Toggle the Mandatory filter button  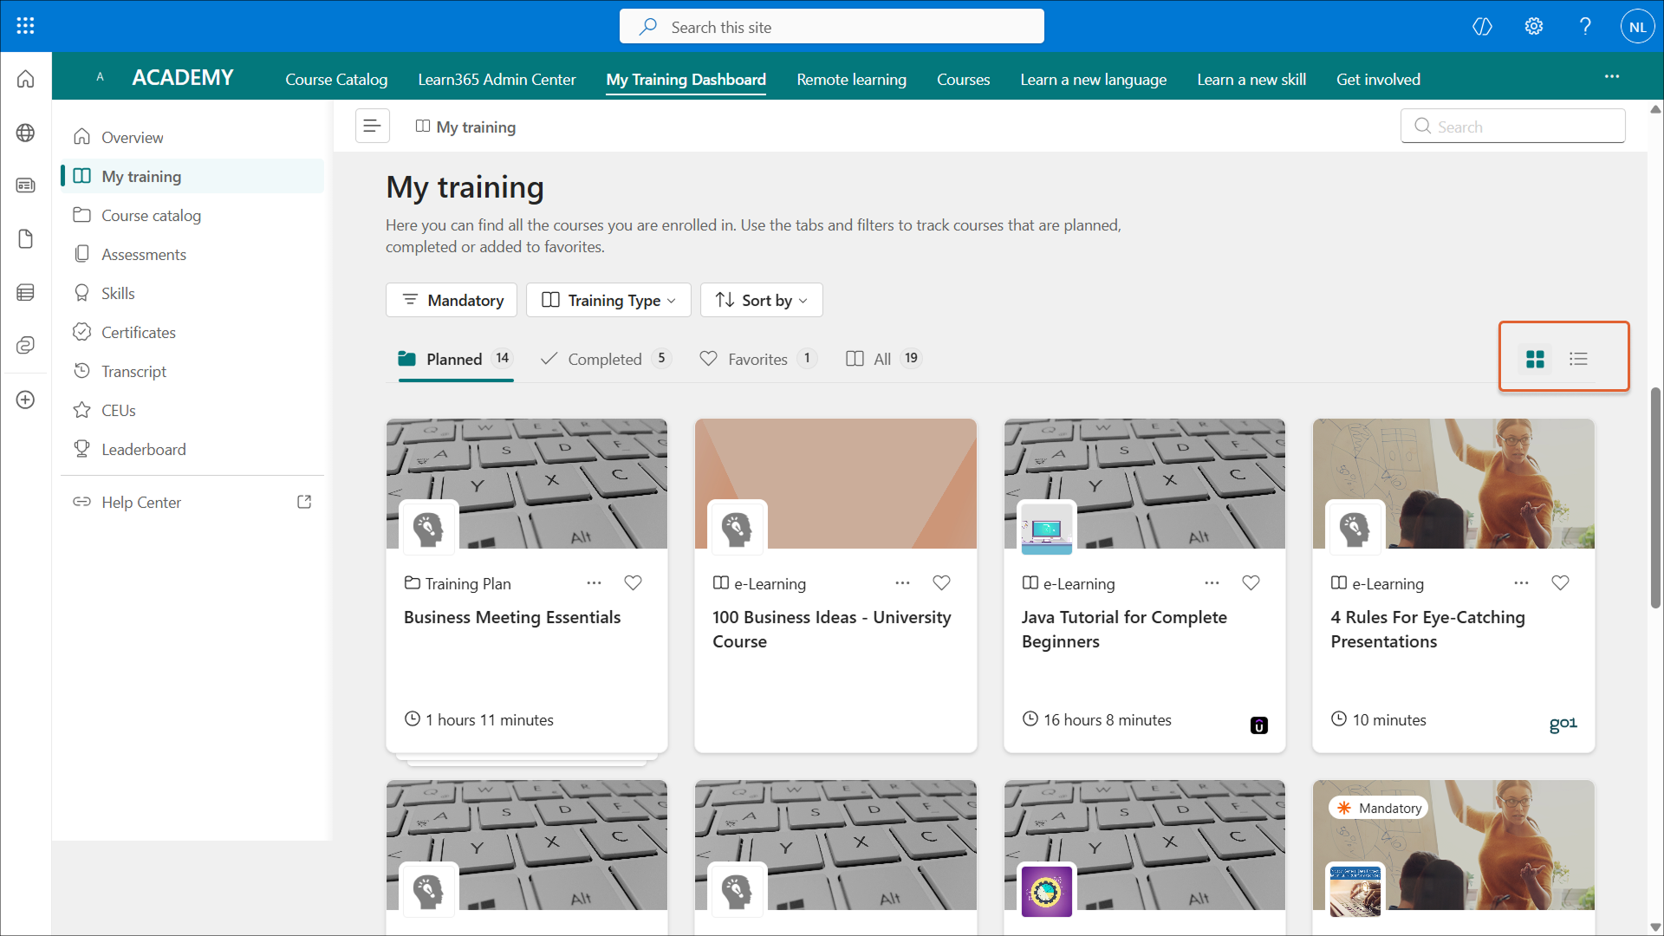pyautogui.click(x=452, y=300)
